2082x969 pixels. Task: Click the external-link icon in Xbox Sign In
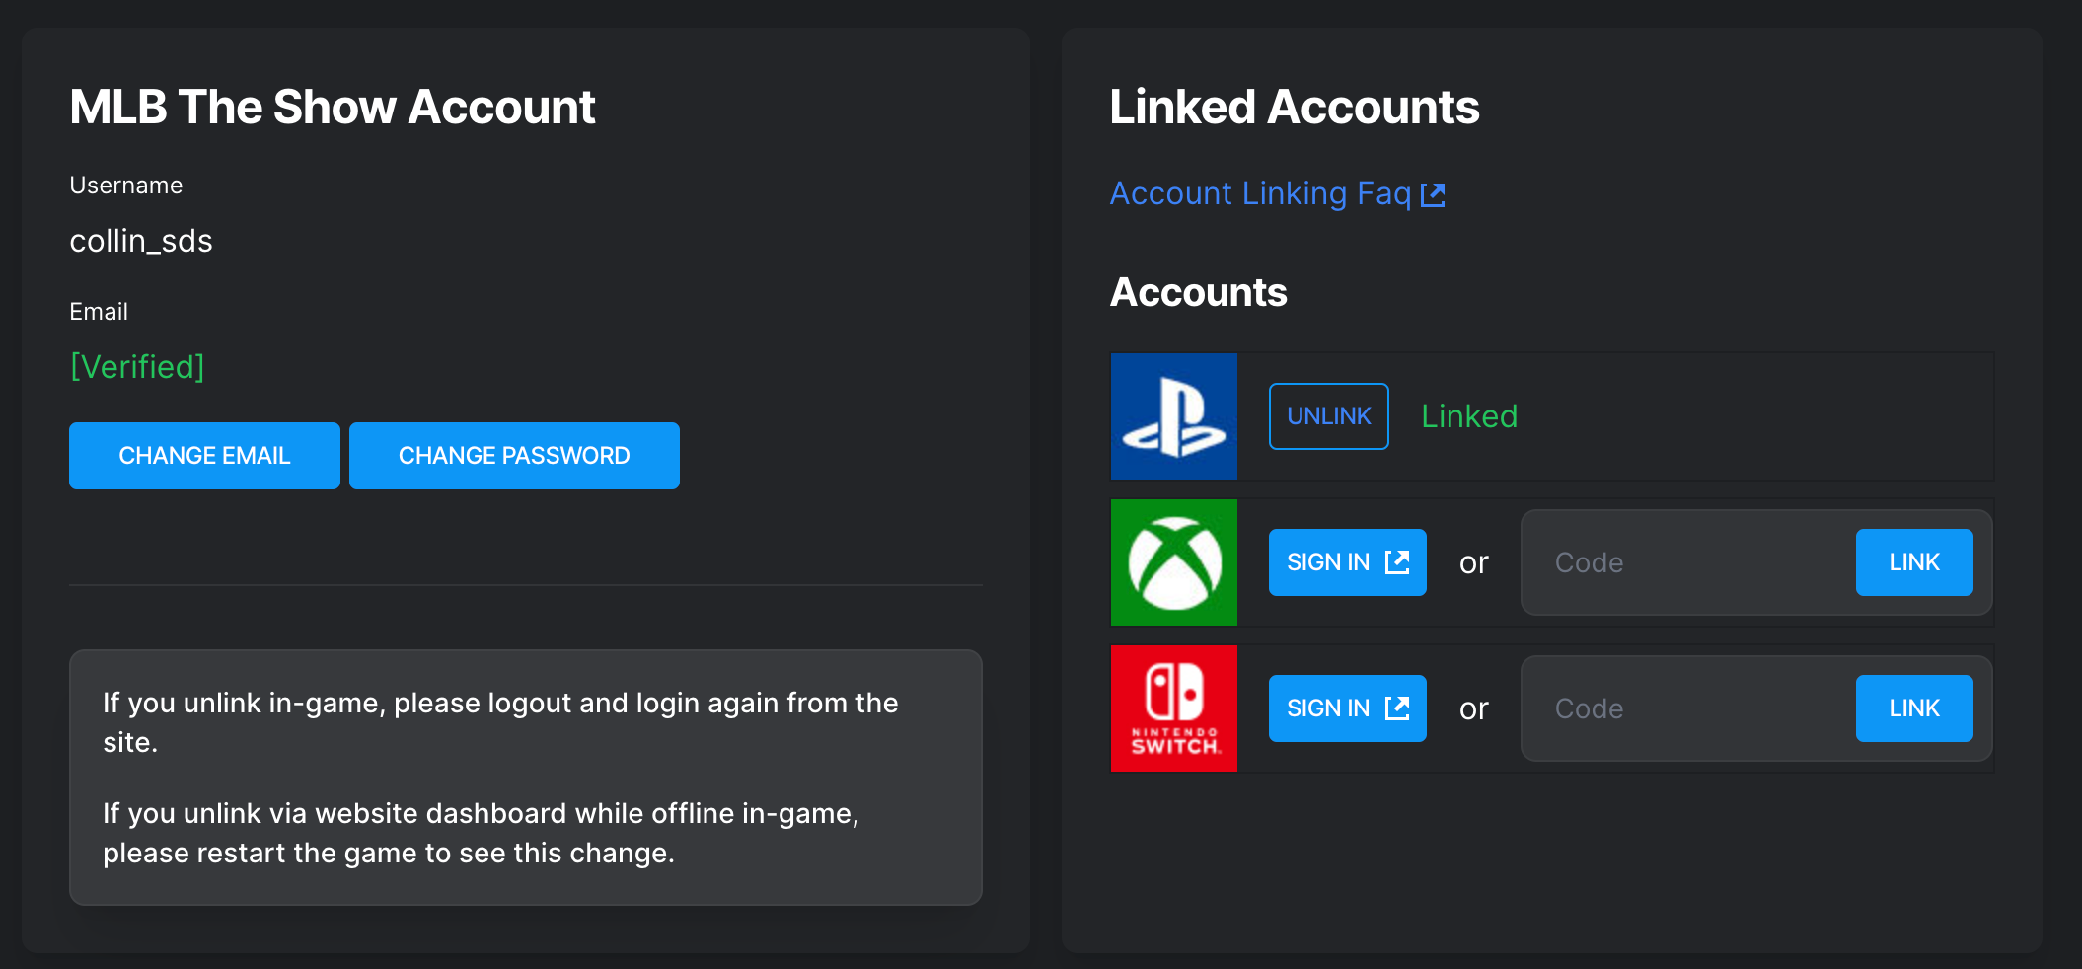pos(1397,562)
